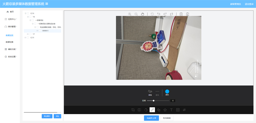
Task: Click the blue 完成并上传 button
Action: pyautogui.click(x=151, y=118)
